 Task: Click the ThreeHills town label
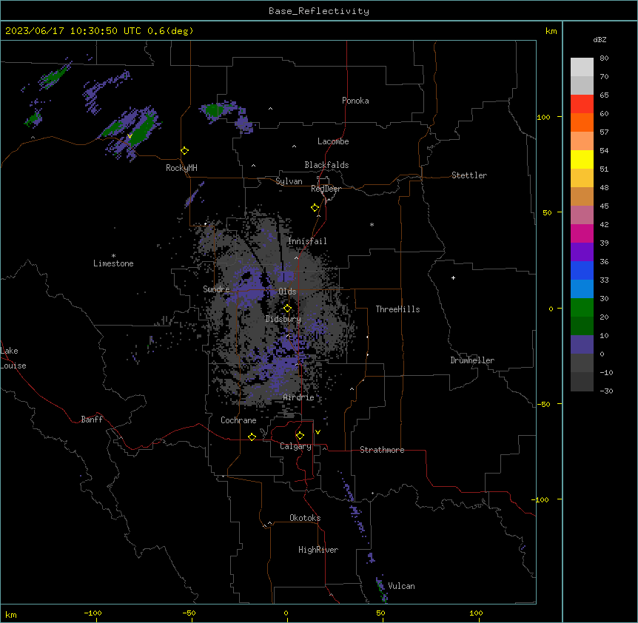click(x=397, y=309)
